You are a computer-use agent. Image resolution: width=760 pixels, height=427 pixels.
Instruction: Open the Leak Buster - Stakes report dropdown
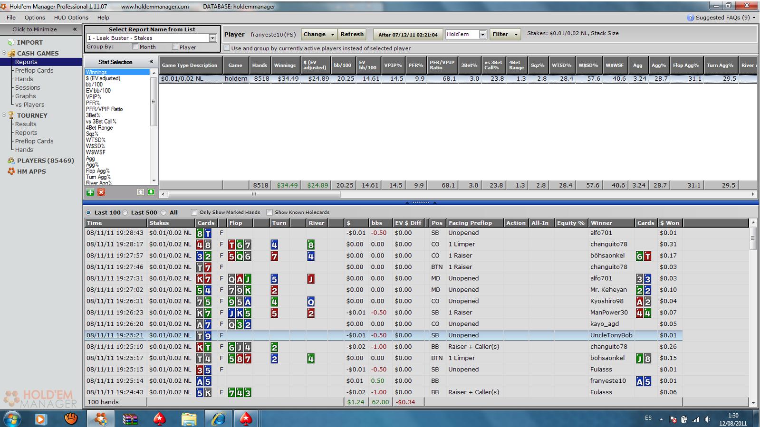click(212, 38)
